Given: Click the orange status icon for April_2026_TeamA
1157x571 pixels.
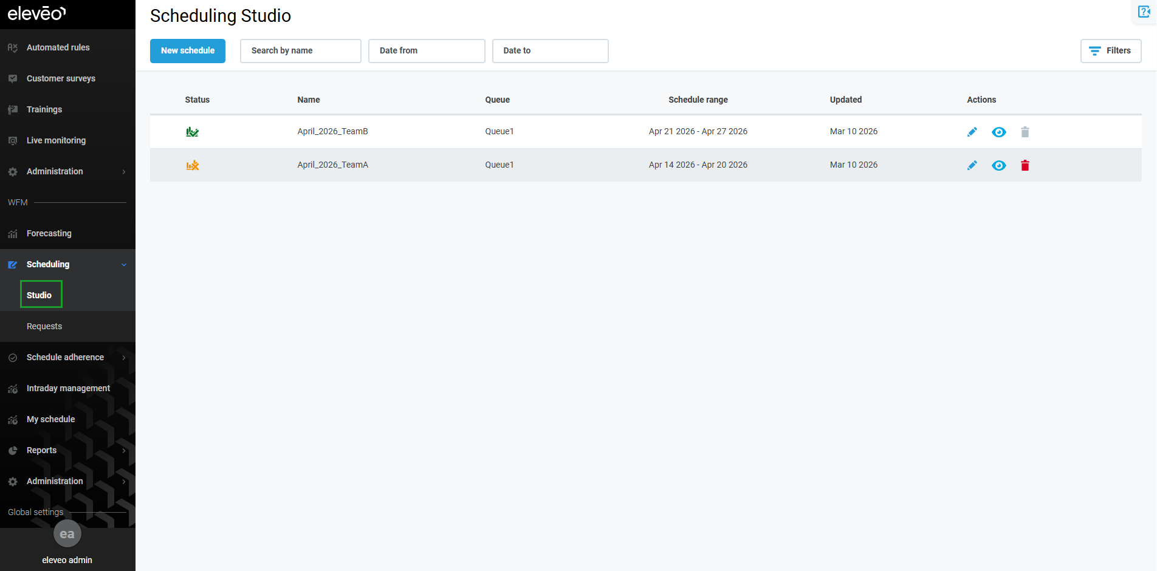Looking at the screenshot, I should [193, 165].
